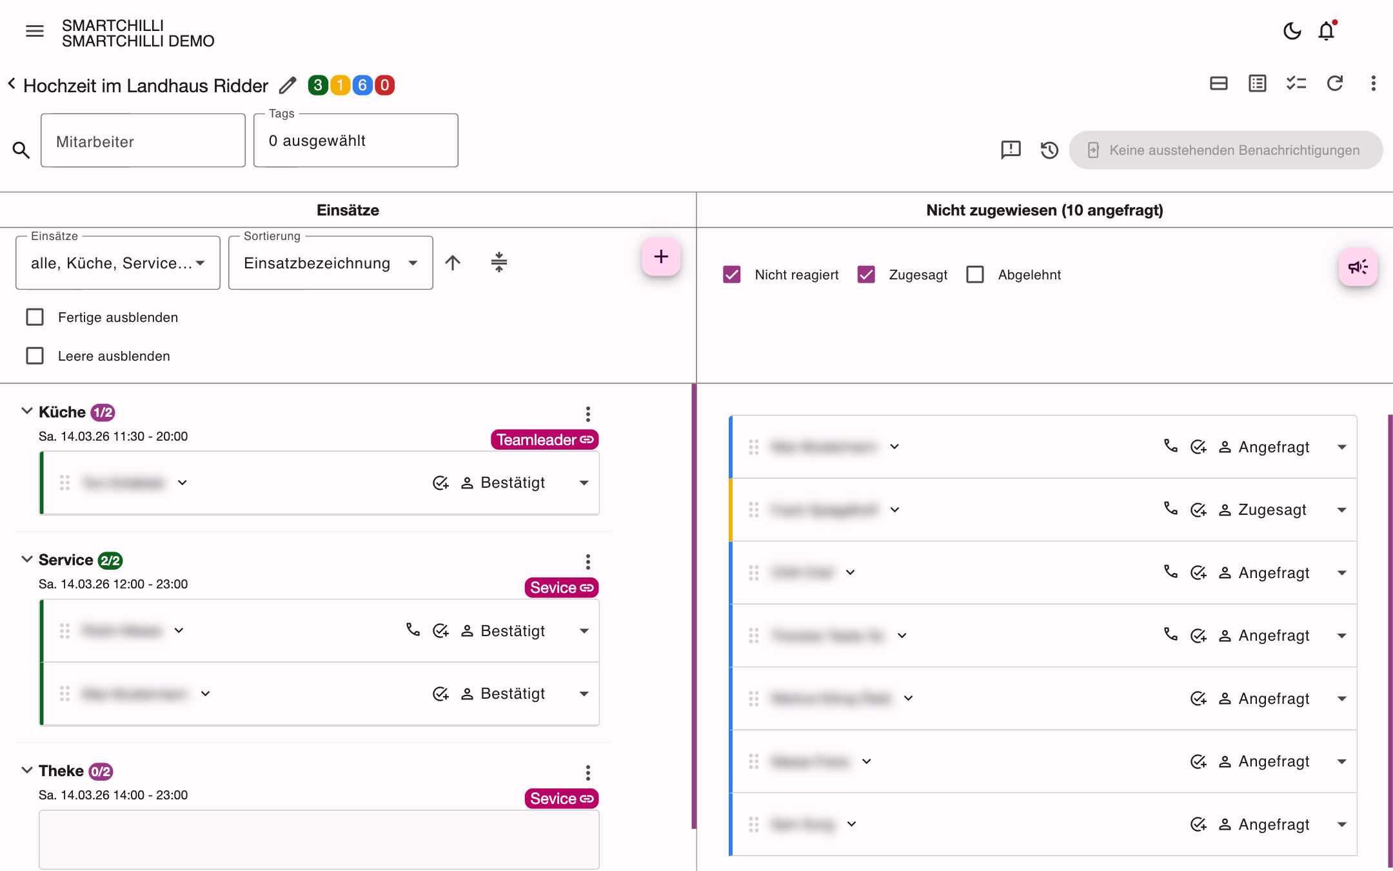
Task: Click the megaphone announce button
Action: [1358, 266]
